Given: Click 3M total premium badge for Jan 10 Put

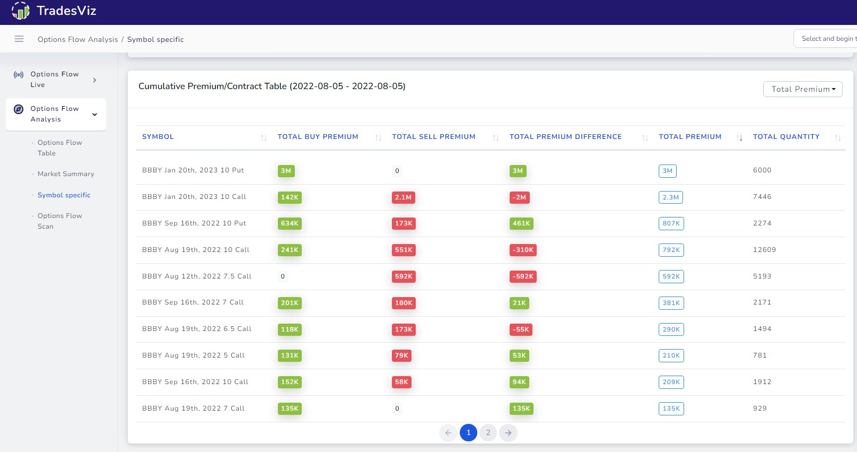Looking at the screenshot, I should point(668,171).
